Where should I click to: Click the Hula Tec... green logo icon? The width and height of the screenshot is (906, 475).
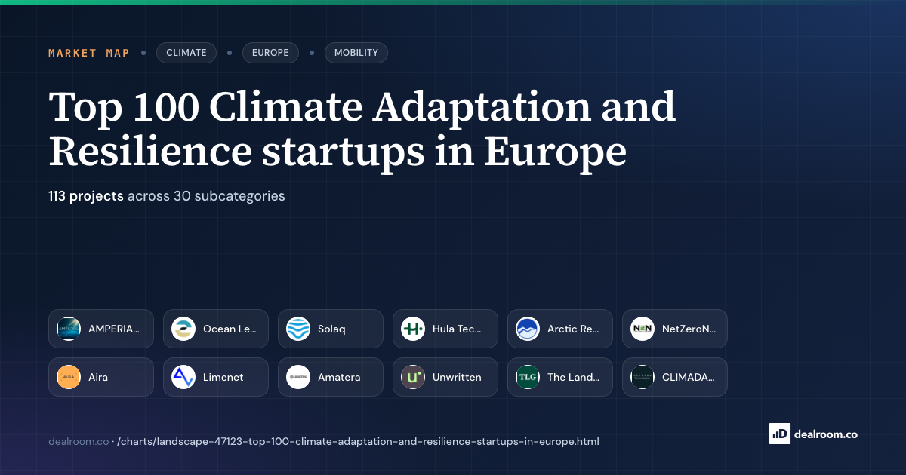(x=413, y=329)
